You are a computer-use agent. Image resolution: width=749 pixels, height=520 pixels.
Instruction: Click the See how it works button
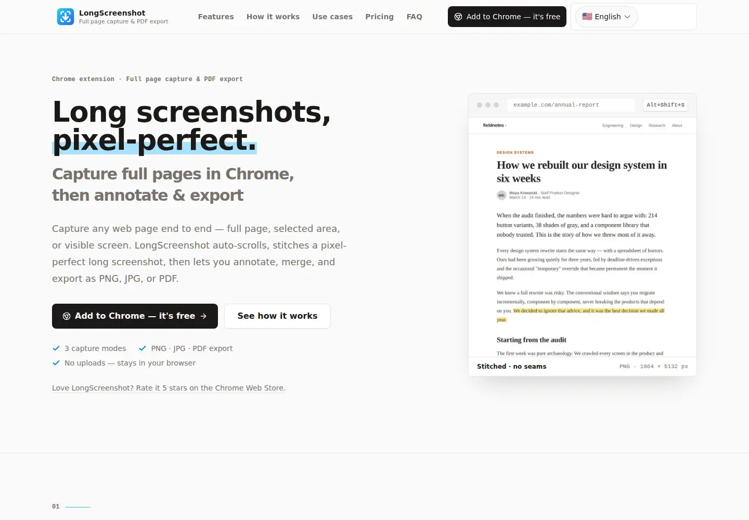tap(277, 316)
